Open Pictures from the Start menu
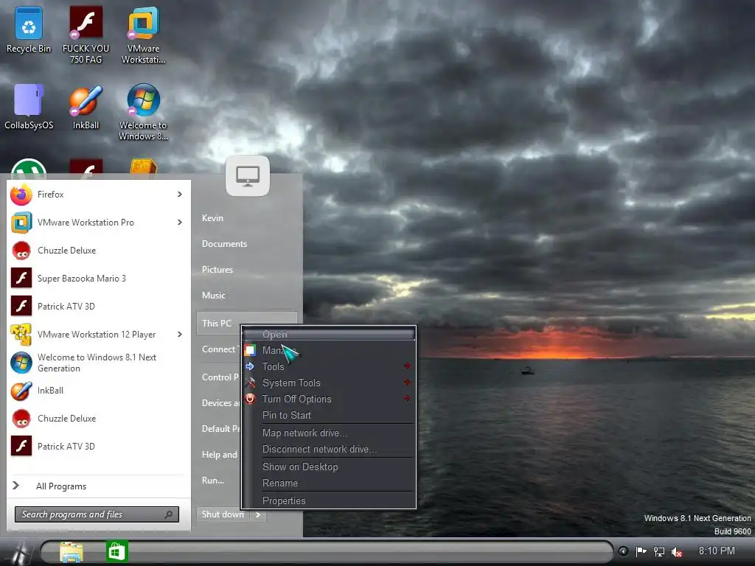 (x=218, y=270)
